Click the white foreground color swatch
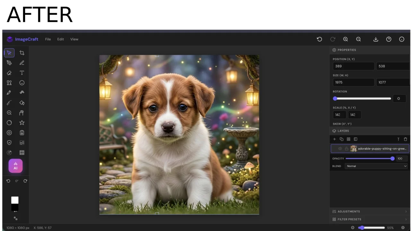Image resolution: width=411 pixels, height=231 pixels. pos(15,200)
